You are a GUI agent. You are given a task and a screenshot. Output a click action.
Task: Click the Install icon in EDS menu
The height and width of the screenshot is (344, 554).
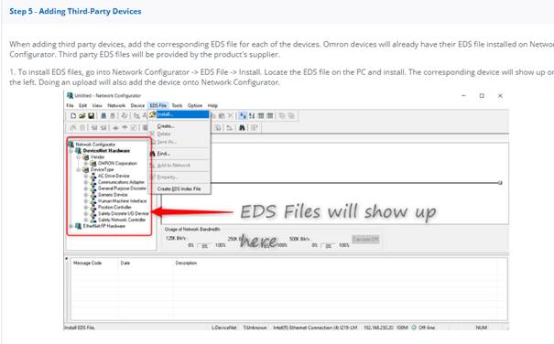[152, 114]
